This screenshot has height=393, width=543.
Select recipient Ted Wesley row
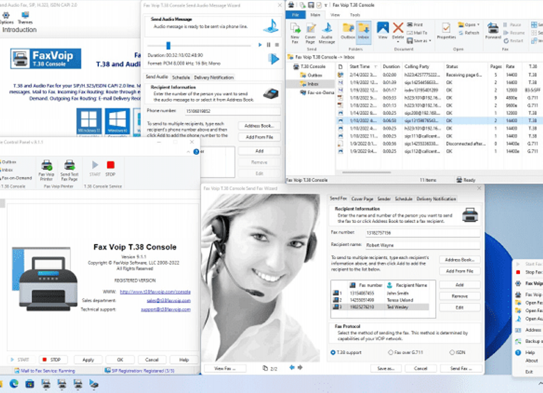click(380, 307)
